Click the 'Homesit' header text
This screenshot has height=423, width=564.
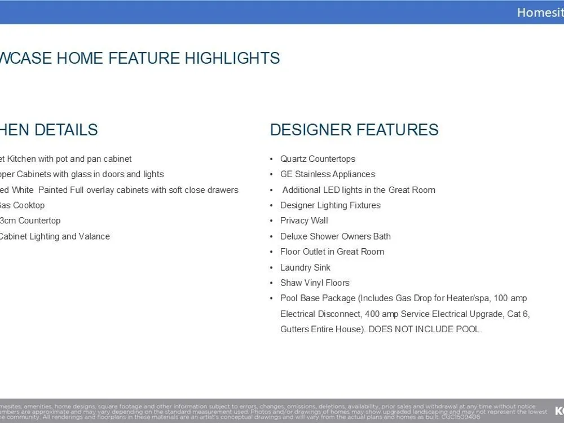tap(540, 12)
